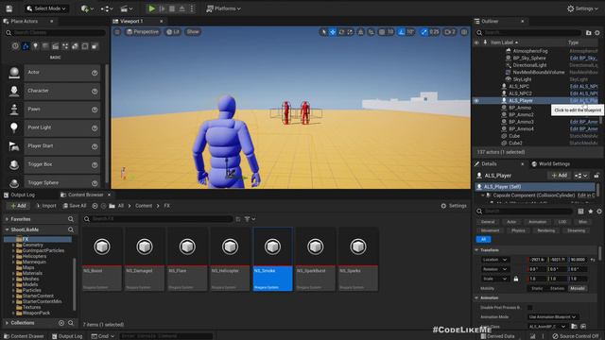Open the viewport Show menu
The height and width of the screenshot is (340, 605).
click(193, 32)
